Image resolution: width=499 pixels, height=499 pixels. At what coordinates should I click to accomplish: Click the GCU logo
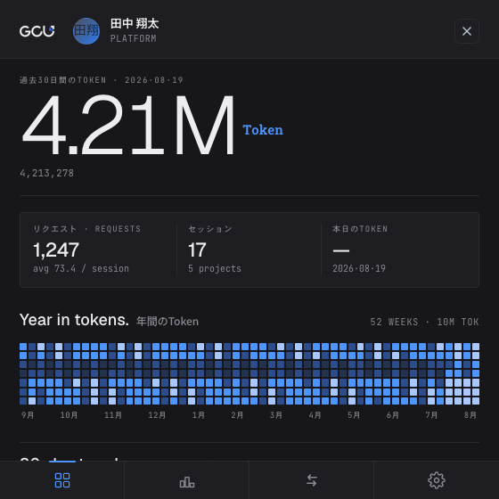pyautogui.click(x=37, y=31)
